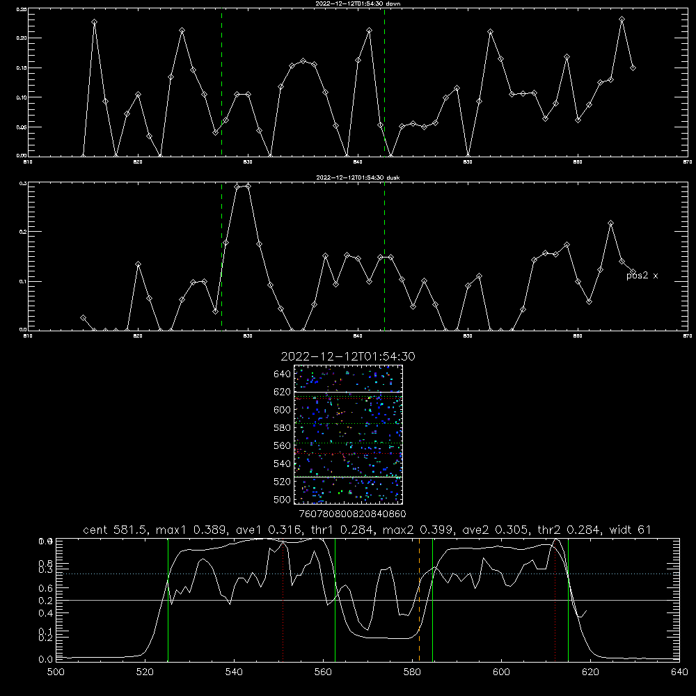Click the 'cent 581.5' text in bottom title

(116, 530)
